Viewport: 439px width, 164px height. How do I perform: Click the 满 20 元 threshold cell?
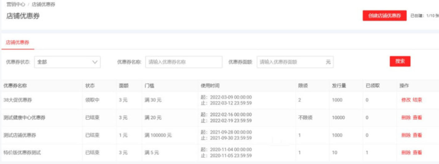(x=153, y=118)
